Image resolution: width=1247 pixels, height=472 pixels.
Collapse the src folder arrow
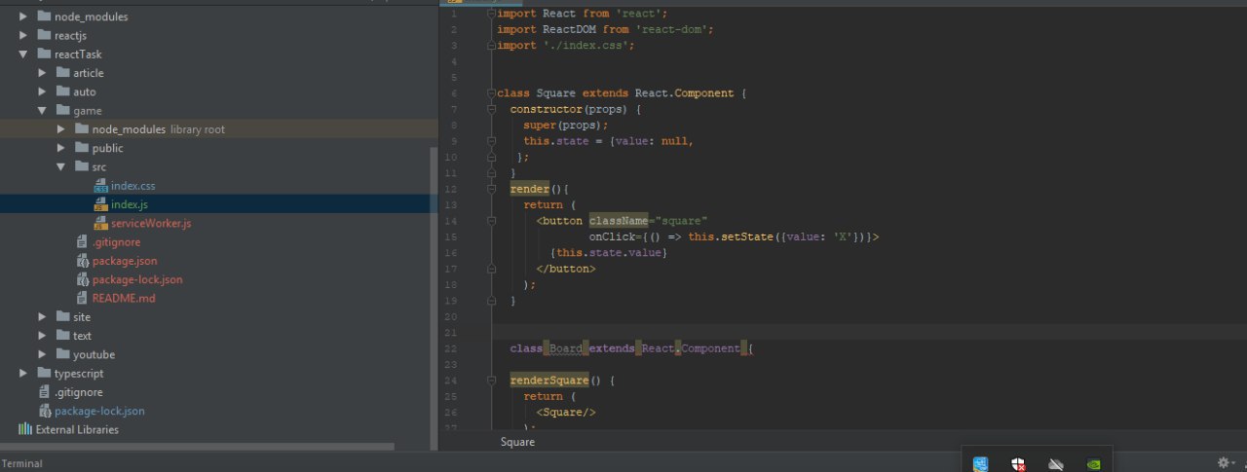point(60,167)
